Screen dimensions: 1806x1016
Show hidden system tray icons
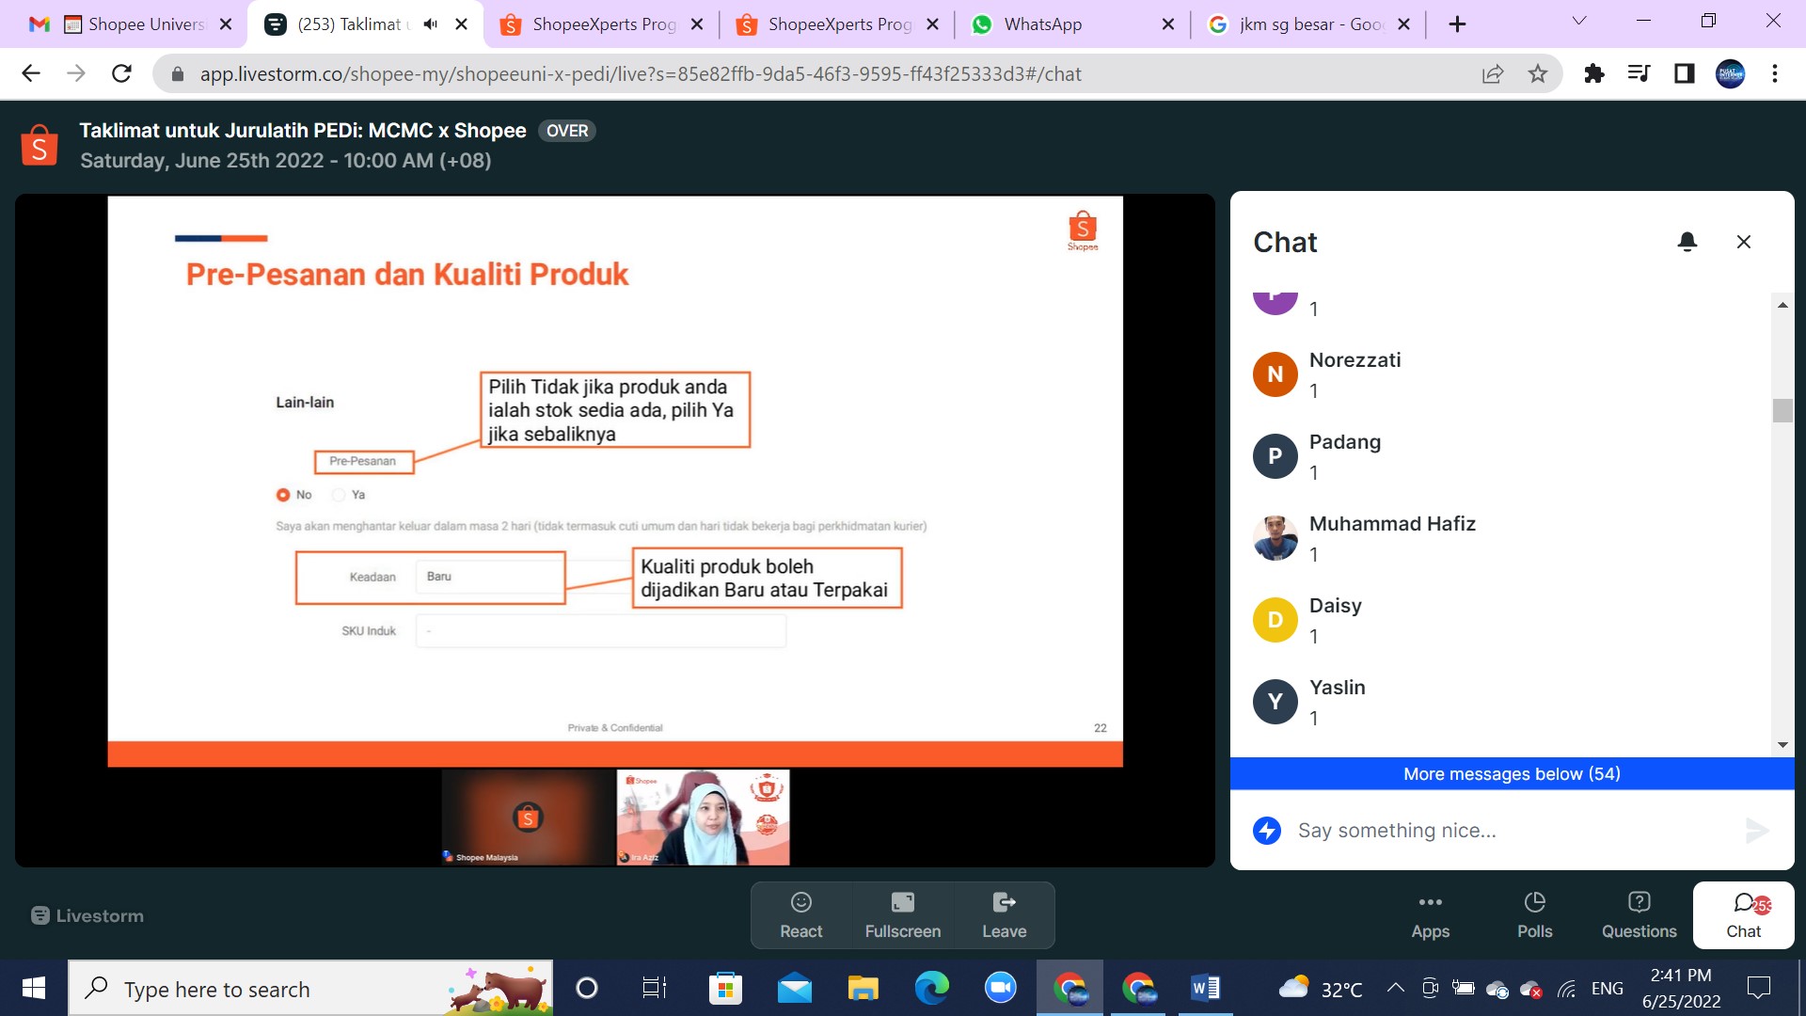(x=1396, y=988)
